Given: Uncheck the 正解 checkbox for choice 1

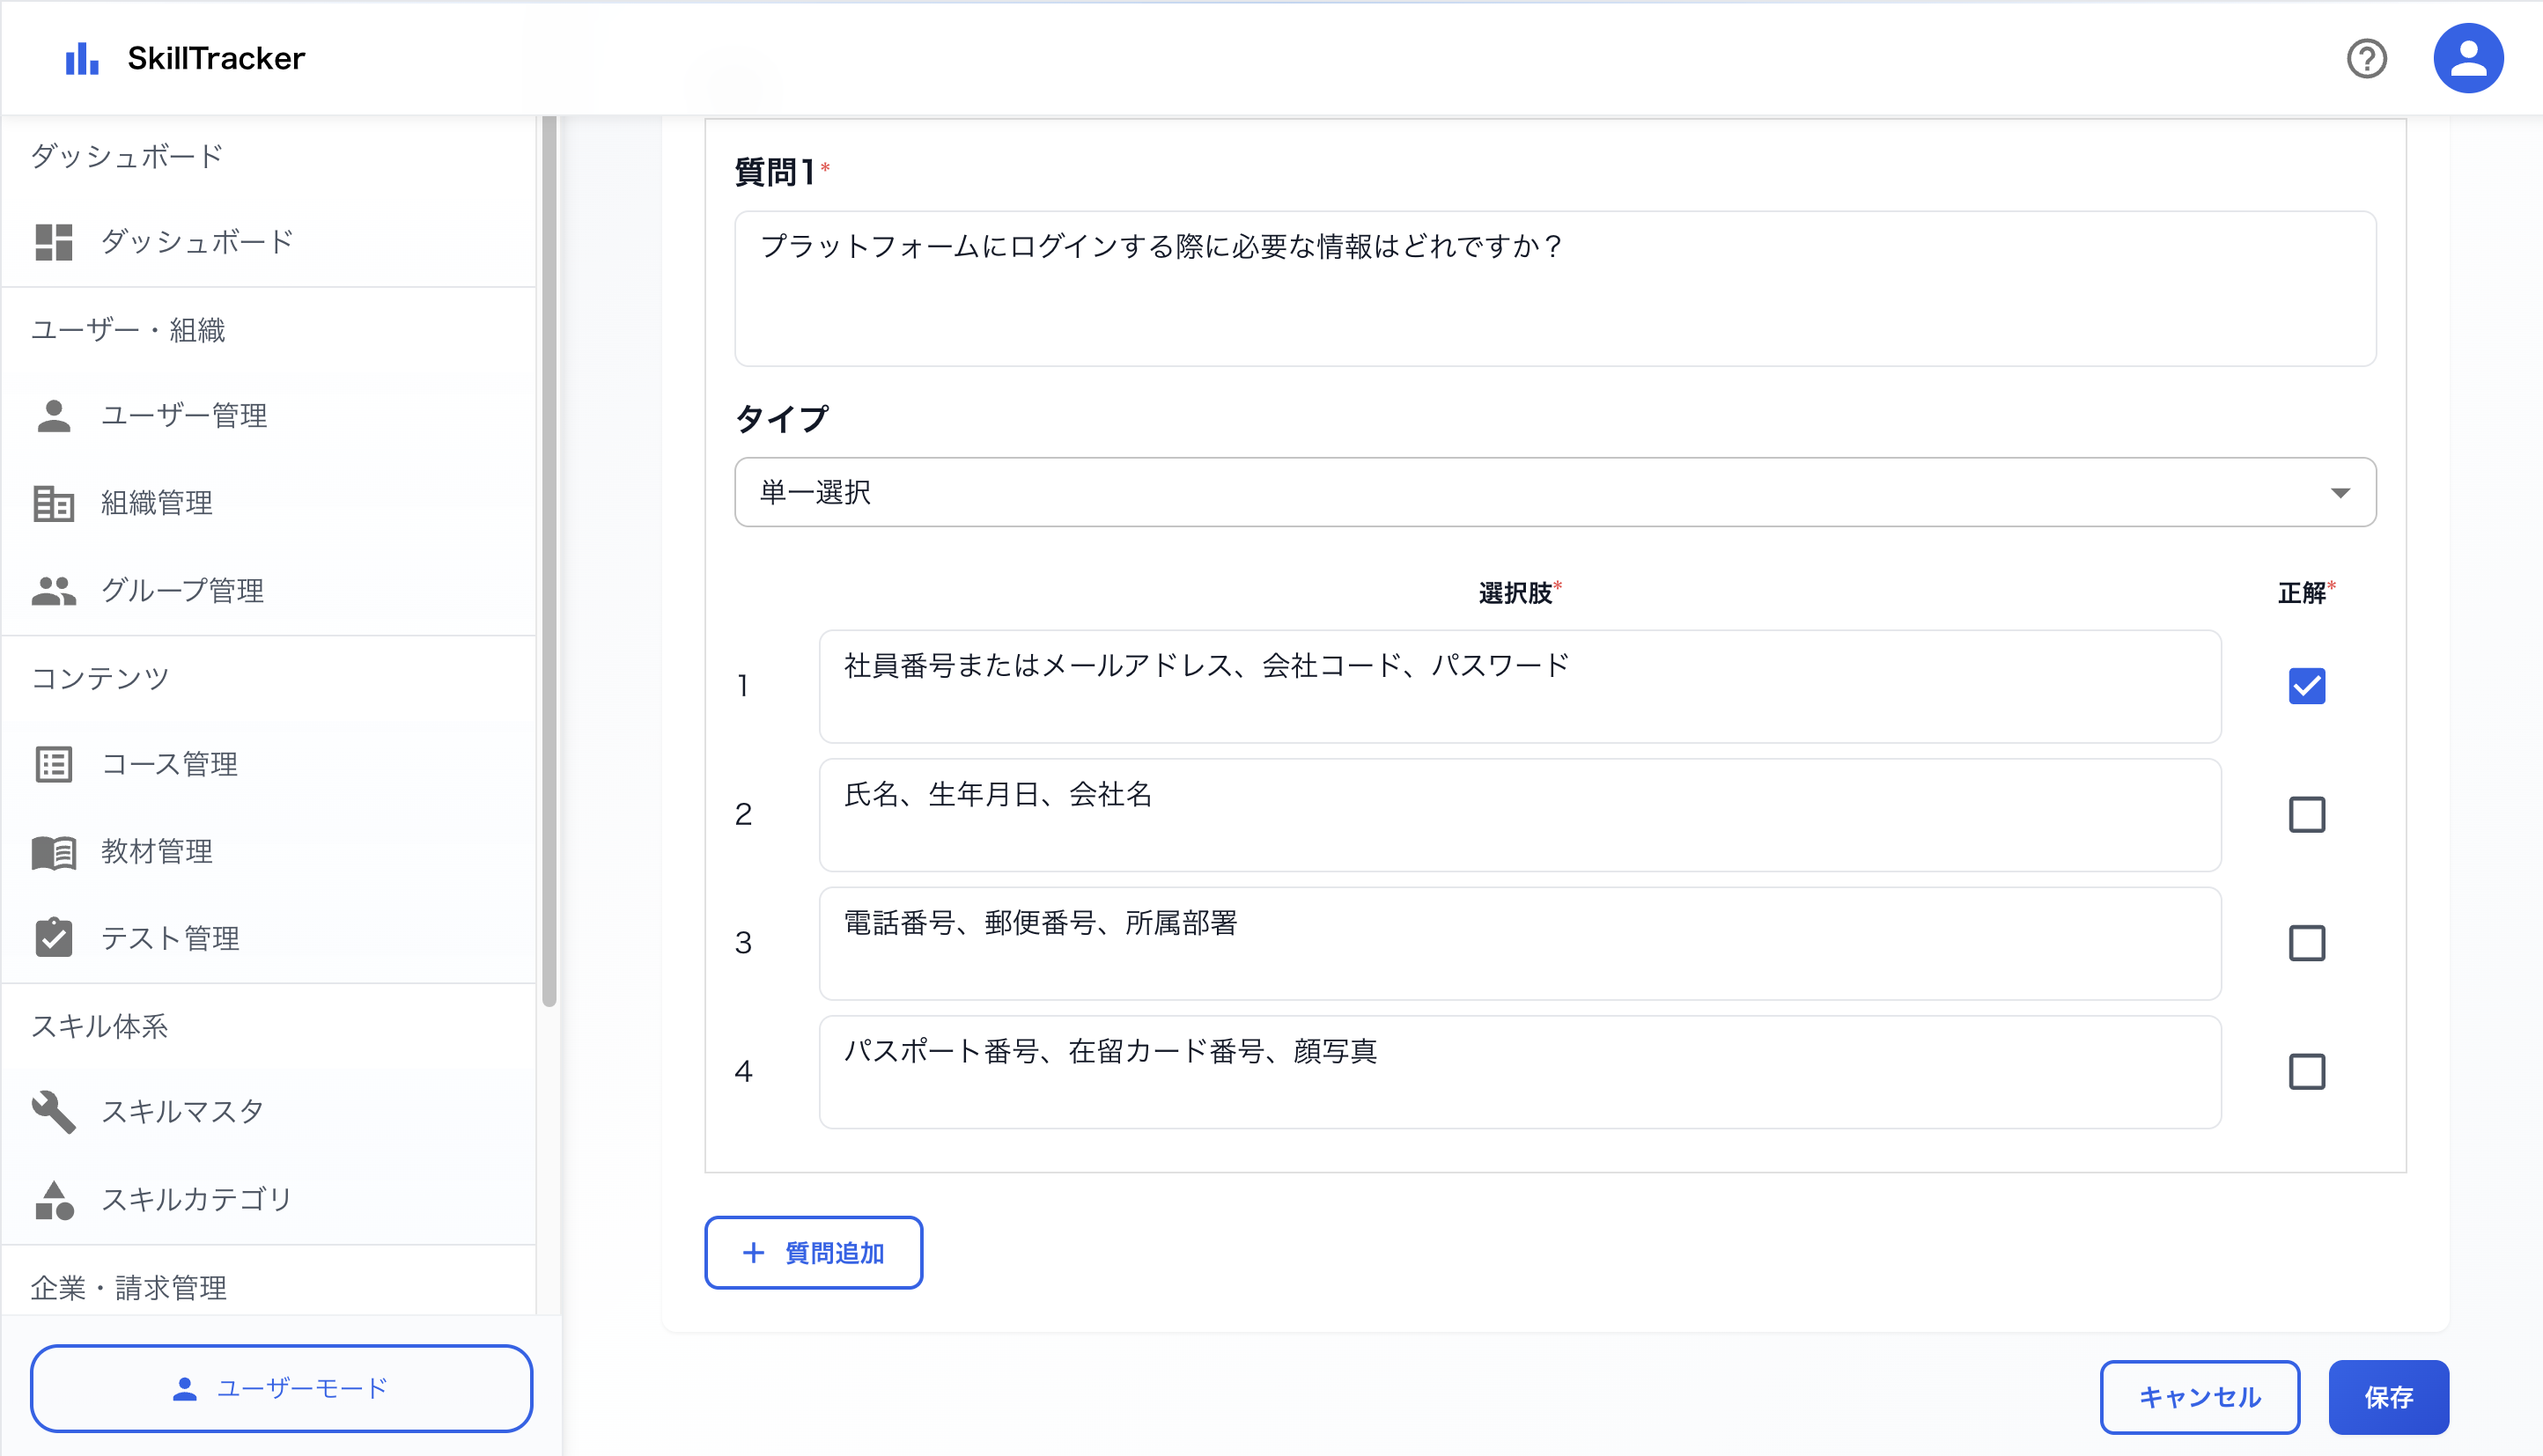Looking at the screenshot, I should [x=2307, y=685].
